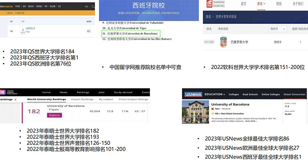Click the 国家/地区排名 column header

pos(300,29)
